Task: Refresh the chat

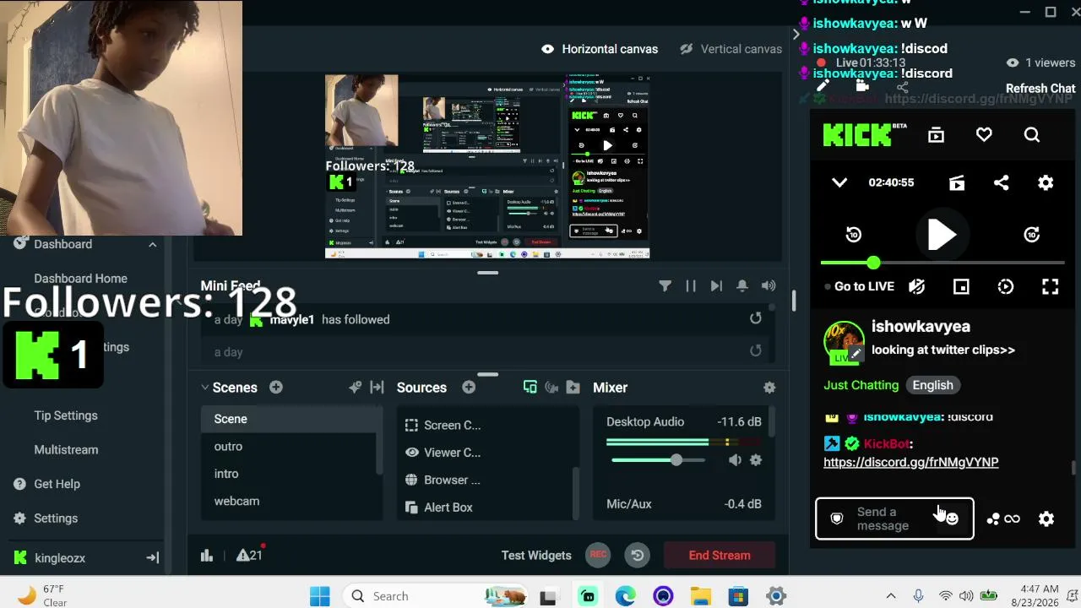Action: 1040,89
